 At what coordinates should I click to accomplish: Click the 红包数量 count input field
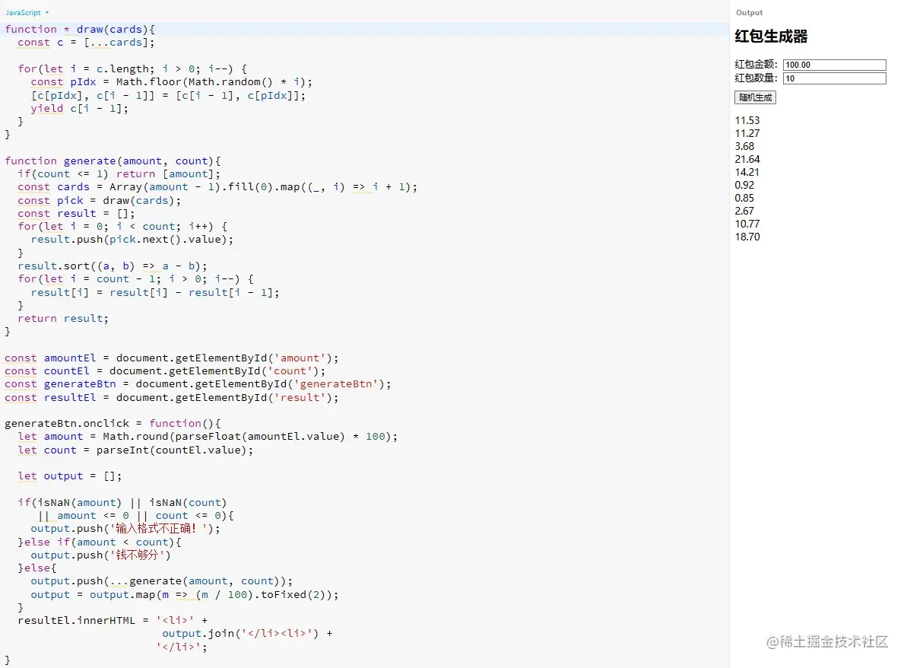coord(834,78)
